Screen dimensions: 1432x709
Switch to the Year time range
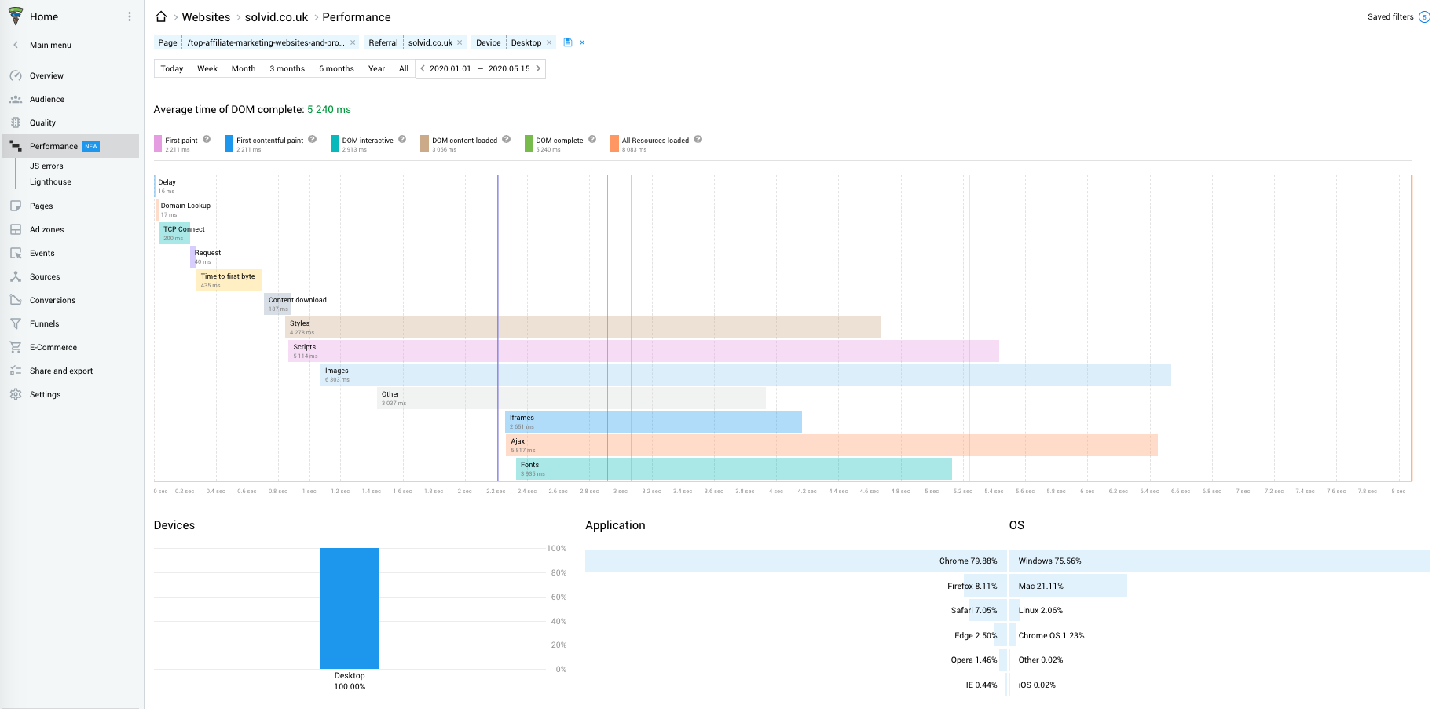click(x=376, y=68)
